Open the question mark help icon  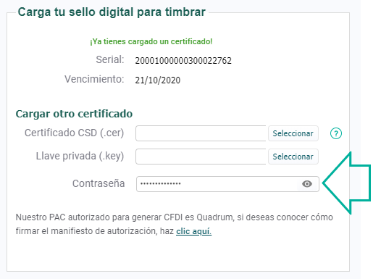point(336,133)
